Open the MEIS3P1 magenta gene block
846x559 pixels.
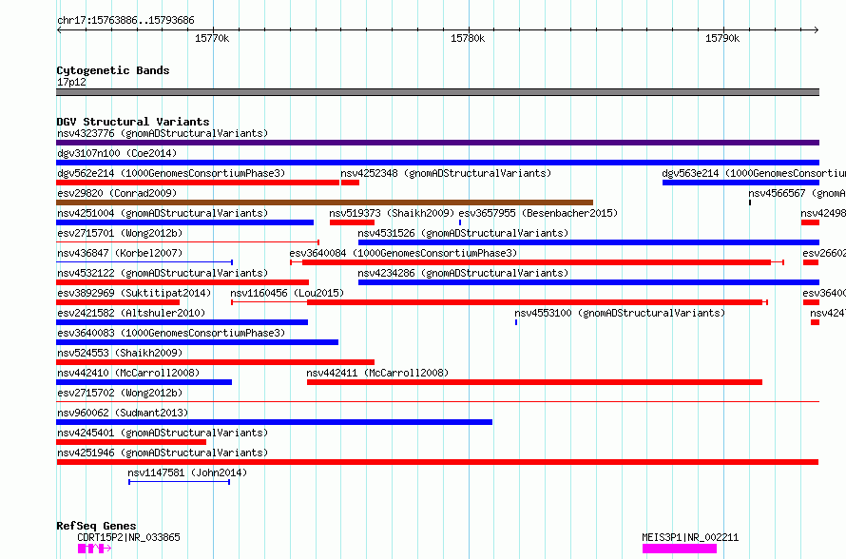(x=680, y=549)
